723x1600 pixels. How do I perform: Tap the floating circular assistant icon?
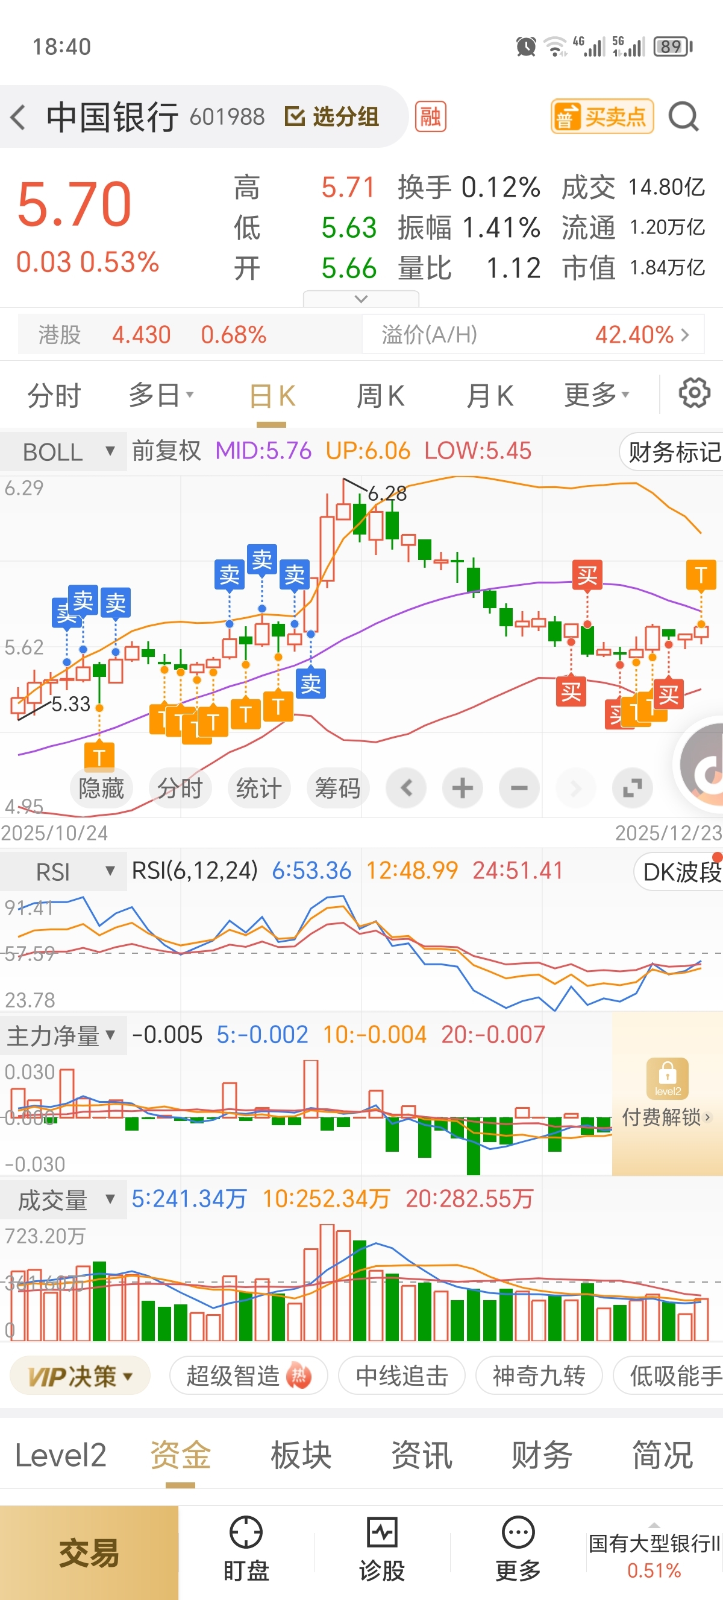point(701,765)
